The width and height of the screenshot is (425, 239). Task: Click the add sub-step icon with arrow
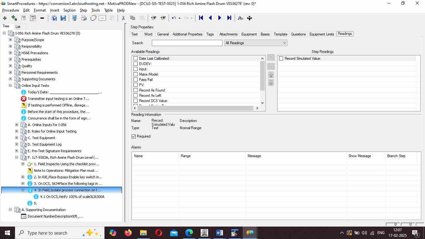pos(14,18)
